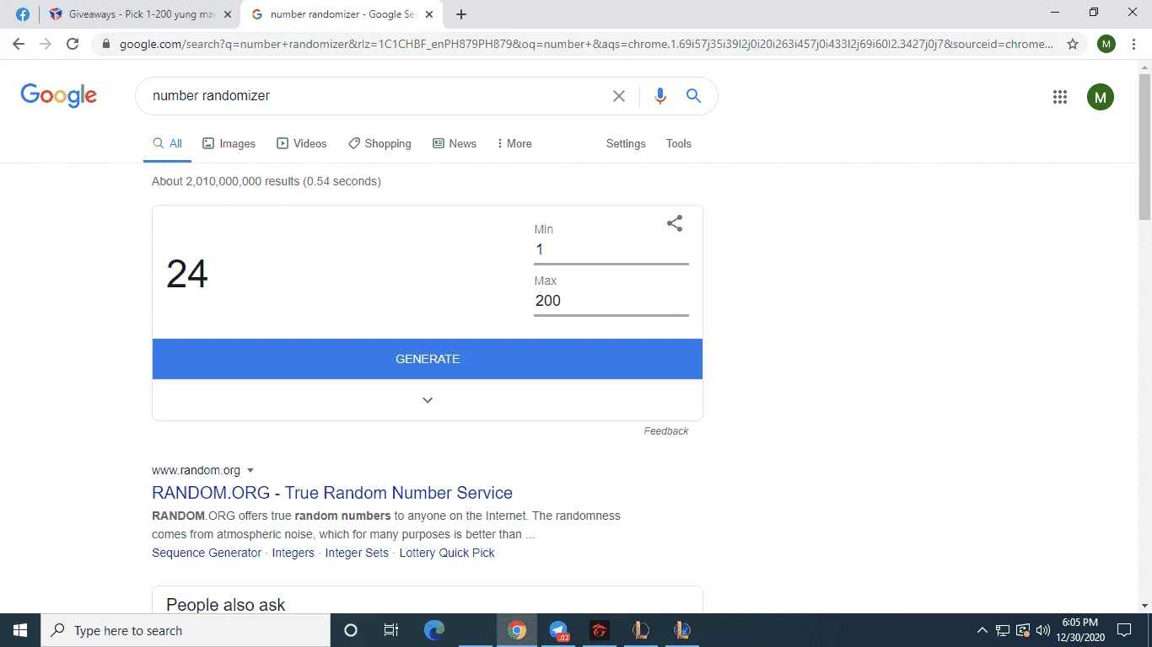Open Chrome three-dot menu
Viewport: 1152px width, 647px height.
click(1133, 44)
